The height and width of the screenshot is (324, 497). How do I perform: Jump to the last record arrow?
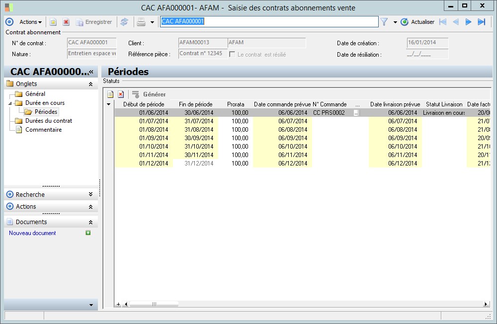coord(481,22)
